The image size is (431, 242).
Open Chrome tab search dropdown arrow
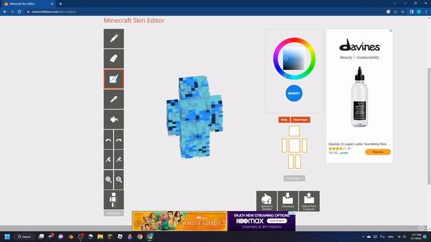click(395, 3)
